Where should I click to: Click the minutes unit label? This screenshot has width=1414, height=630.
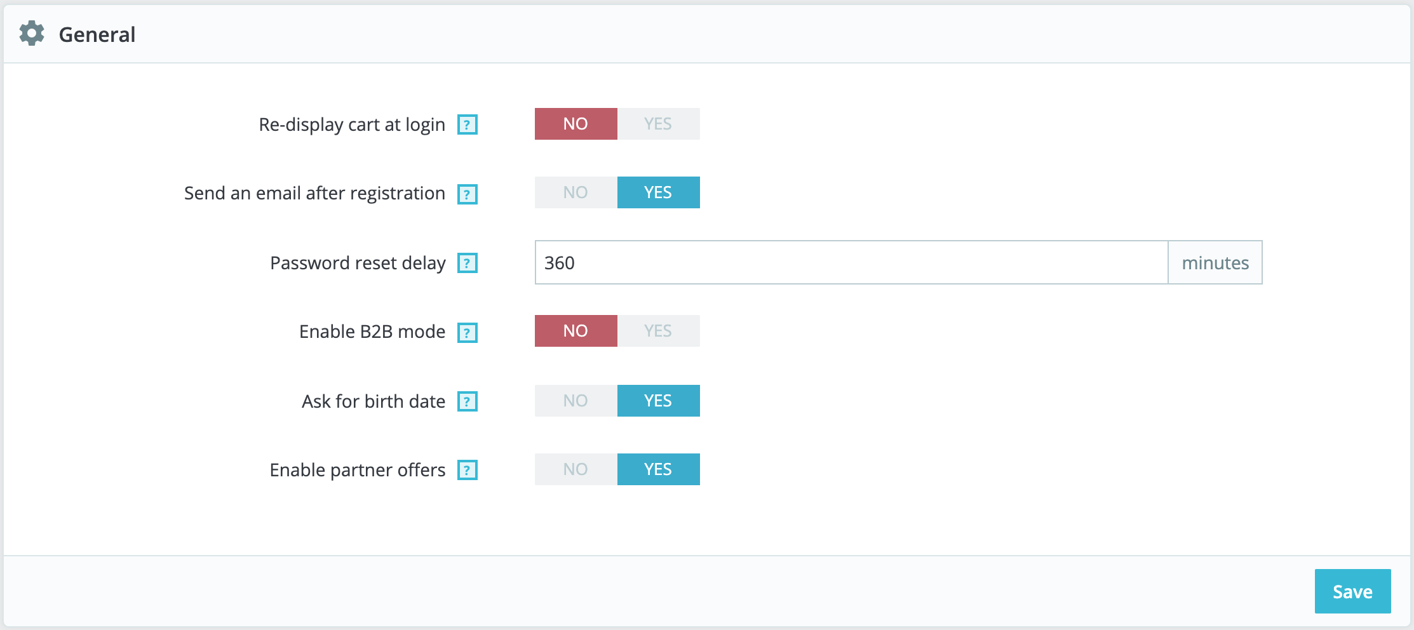(x=1214, y=262)
